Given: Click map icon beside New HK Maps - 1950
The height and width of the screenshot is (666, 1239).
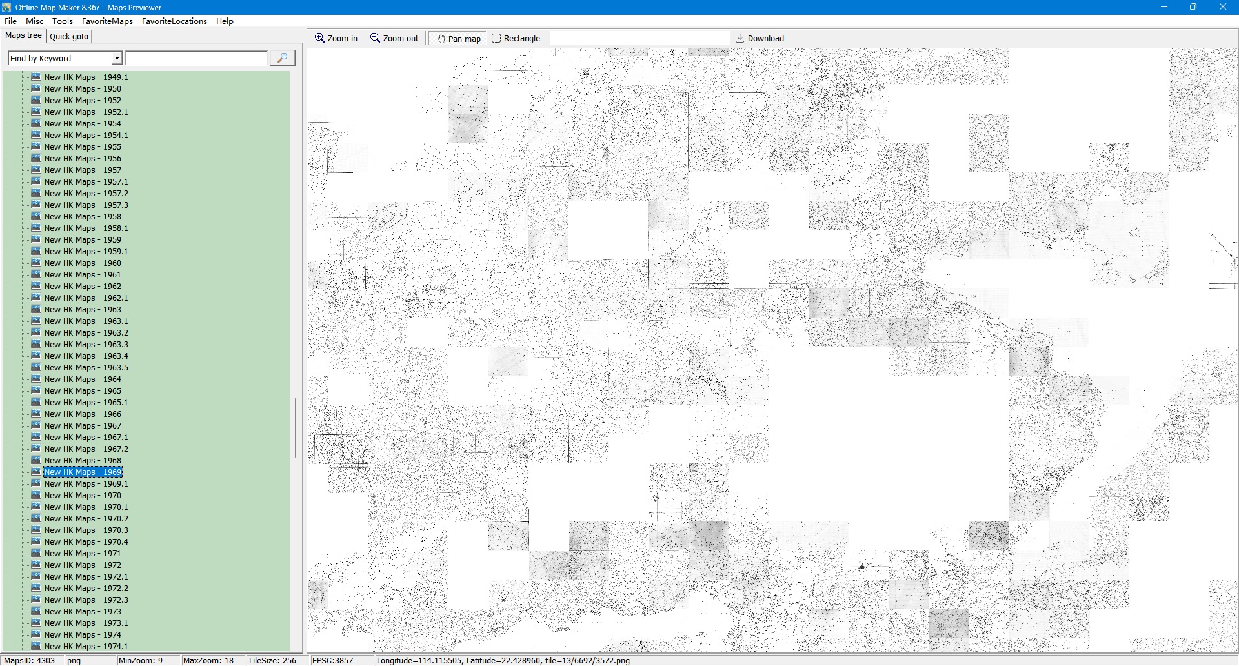Looking at the screenshot, I should click(x=36, y=88).
